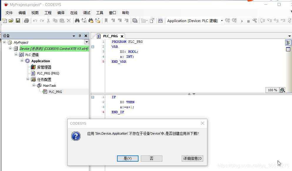Click the wrench tools icon
The image size is (292, 171).
click(x=255, y=21)
